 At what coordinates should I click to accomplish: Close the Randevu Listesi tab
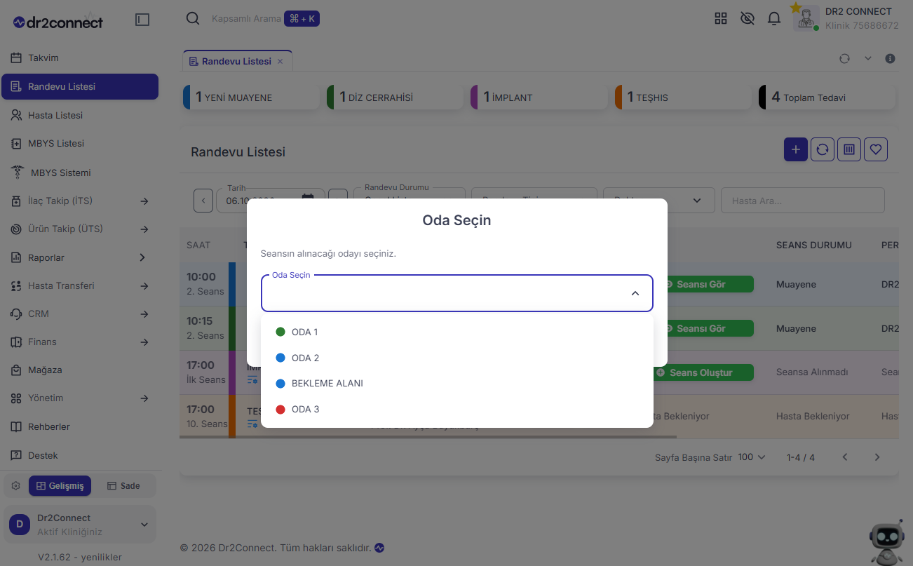[x=280, y=62]
